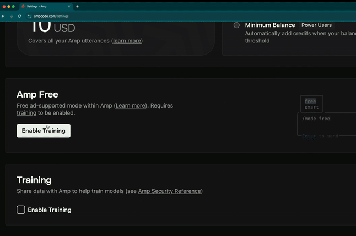Open a new browser tab
356x236 pixels.
coord(77,7)
